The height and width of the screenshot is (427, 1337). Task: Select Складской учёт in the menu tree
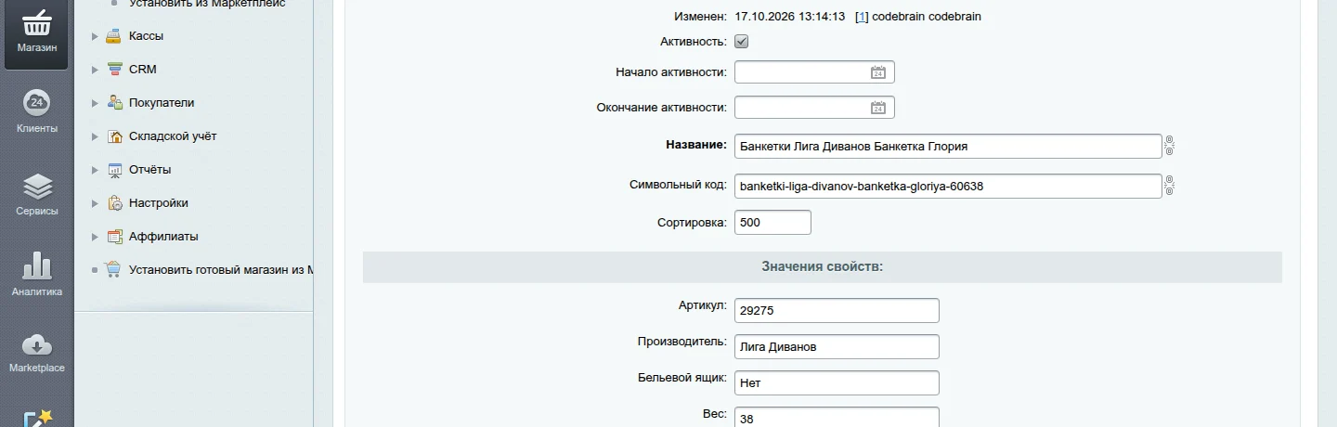(x=173, y=136)
